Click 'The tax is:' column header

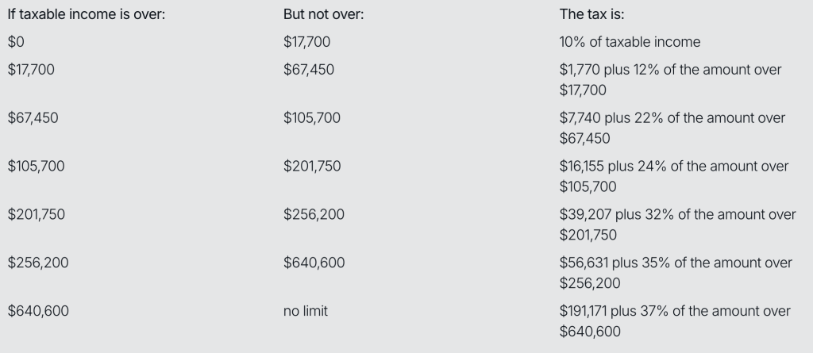click(x=591, y=14)
